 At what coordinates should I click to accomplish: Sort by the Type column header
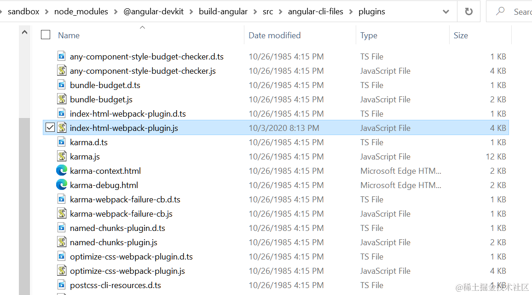[x=369, y=35]
